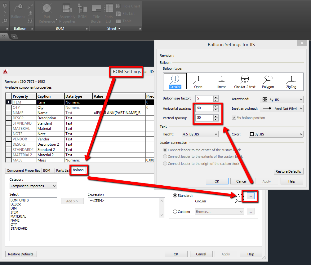The height and width of the screenshot is (265, 311).
Task: Increase Balloon size factor with the up arrow
Action: [x=216, y=97]
